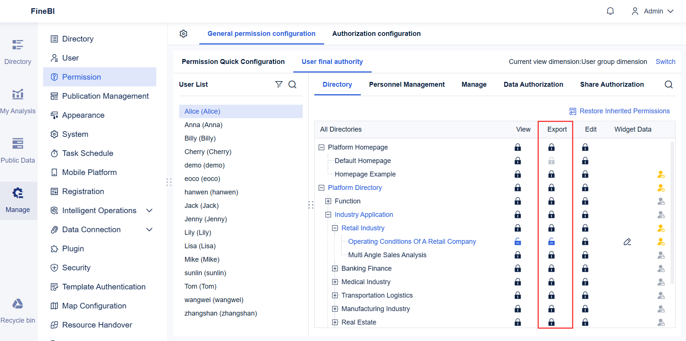Toggle Edit lock for Platform Homepage

pyautogui.click(x=585, y=147)
